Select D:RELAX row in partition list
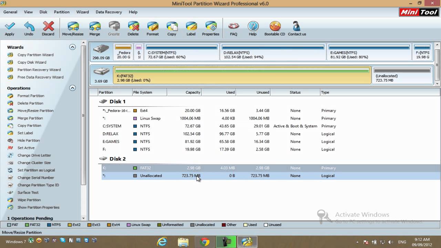 pos(271,134)
